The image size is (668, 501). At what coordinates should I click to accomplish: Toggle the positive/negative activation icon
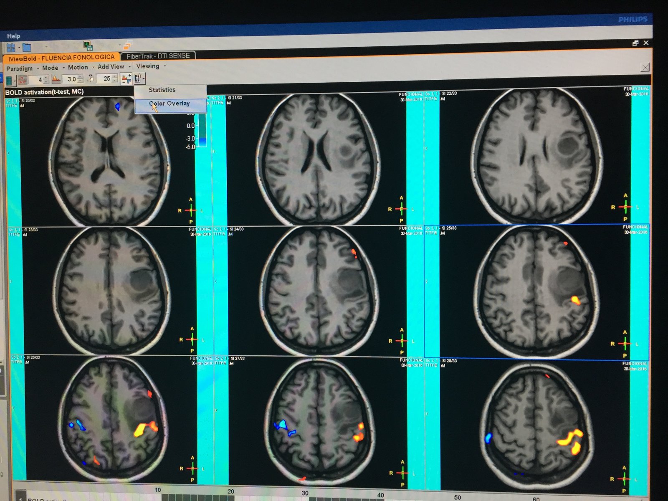pyautogui.click(x=126, y=78)
